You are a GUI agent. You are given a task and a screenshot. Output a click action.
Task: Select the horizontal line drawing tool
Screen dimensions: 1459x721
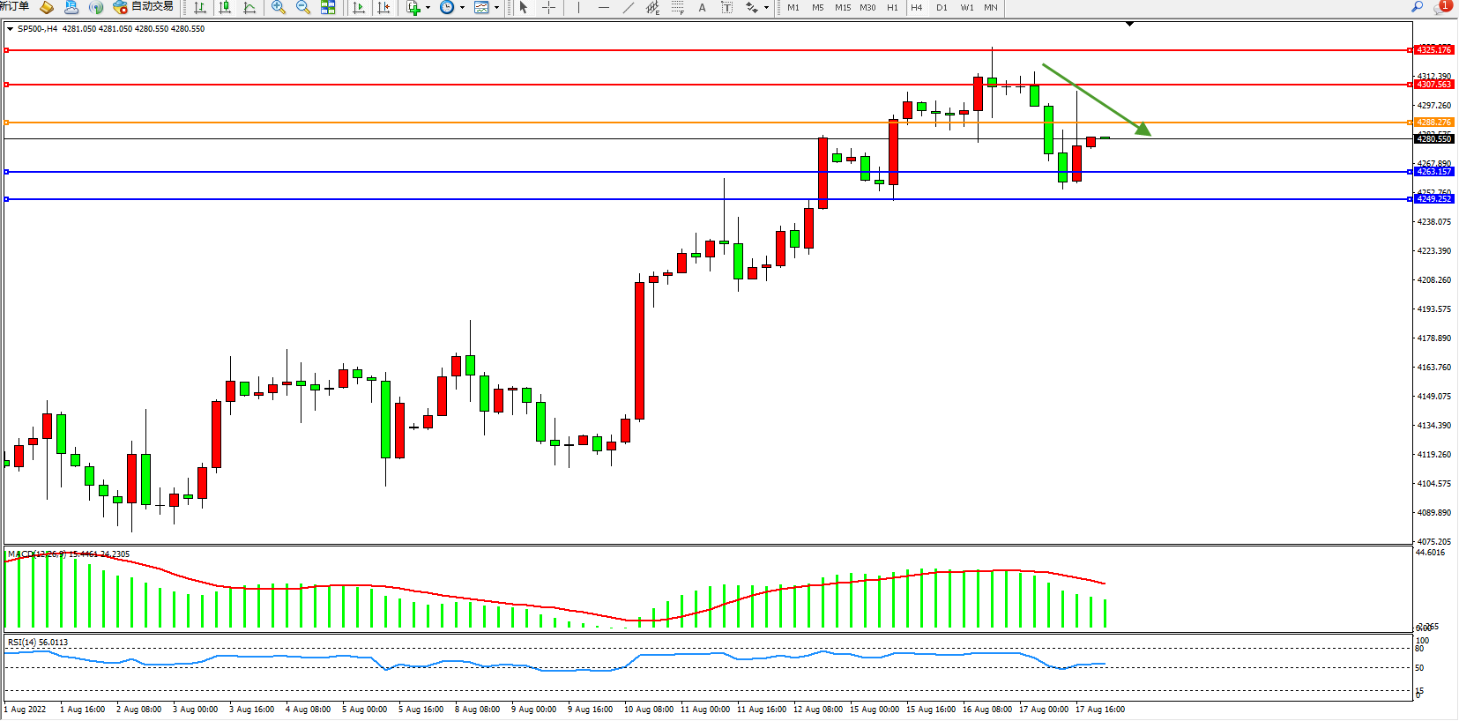click(x=604, y=8)
